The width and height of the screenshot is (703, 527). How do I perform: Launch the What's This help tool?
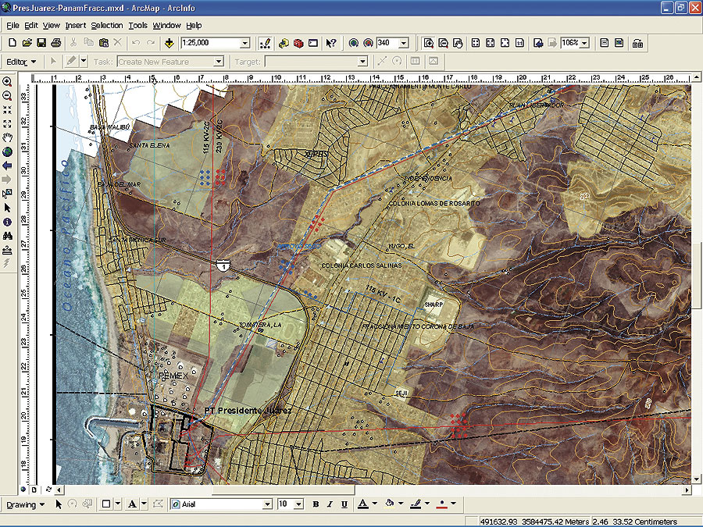pyautogui.click(x=331, y=43)
